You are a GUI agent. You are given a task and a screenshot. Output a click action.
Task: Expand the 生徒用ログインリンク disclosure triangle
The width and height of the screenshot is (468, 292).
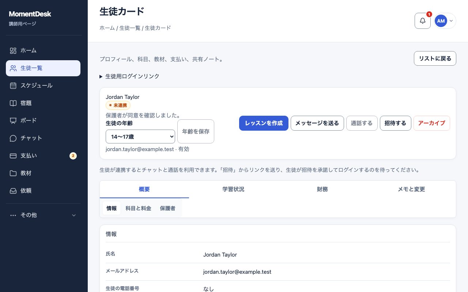[x=101, y=77]
